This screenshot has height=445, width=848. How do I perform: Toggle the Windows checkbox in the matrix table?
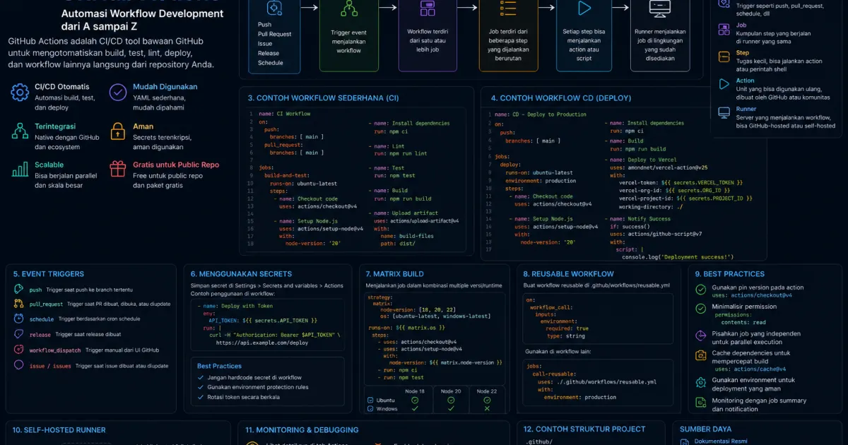pos(370,409)
